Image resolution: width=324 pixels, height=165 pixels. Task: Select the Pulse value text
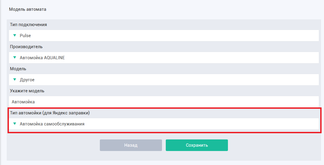(x=25, y=36)
